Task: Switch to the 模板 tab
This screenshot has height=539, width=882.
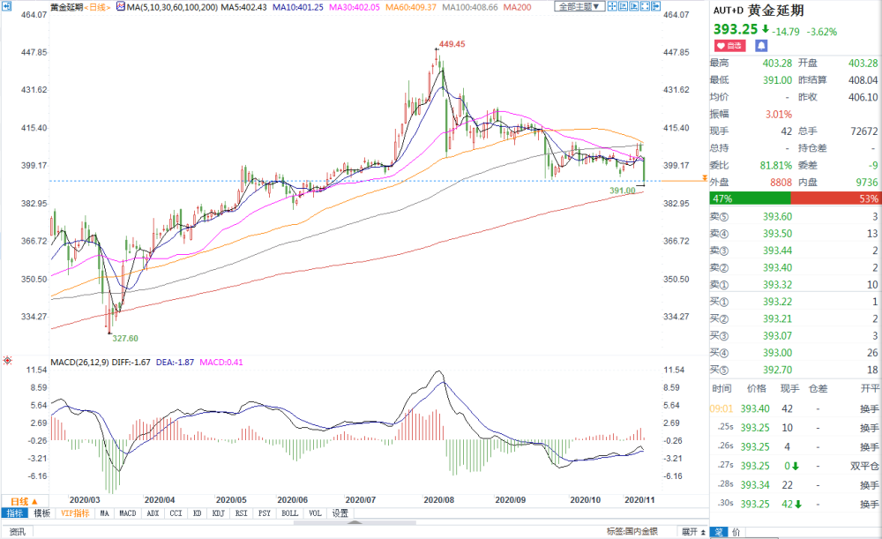Action: [42, 513]
